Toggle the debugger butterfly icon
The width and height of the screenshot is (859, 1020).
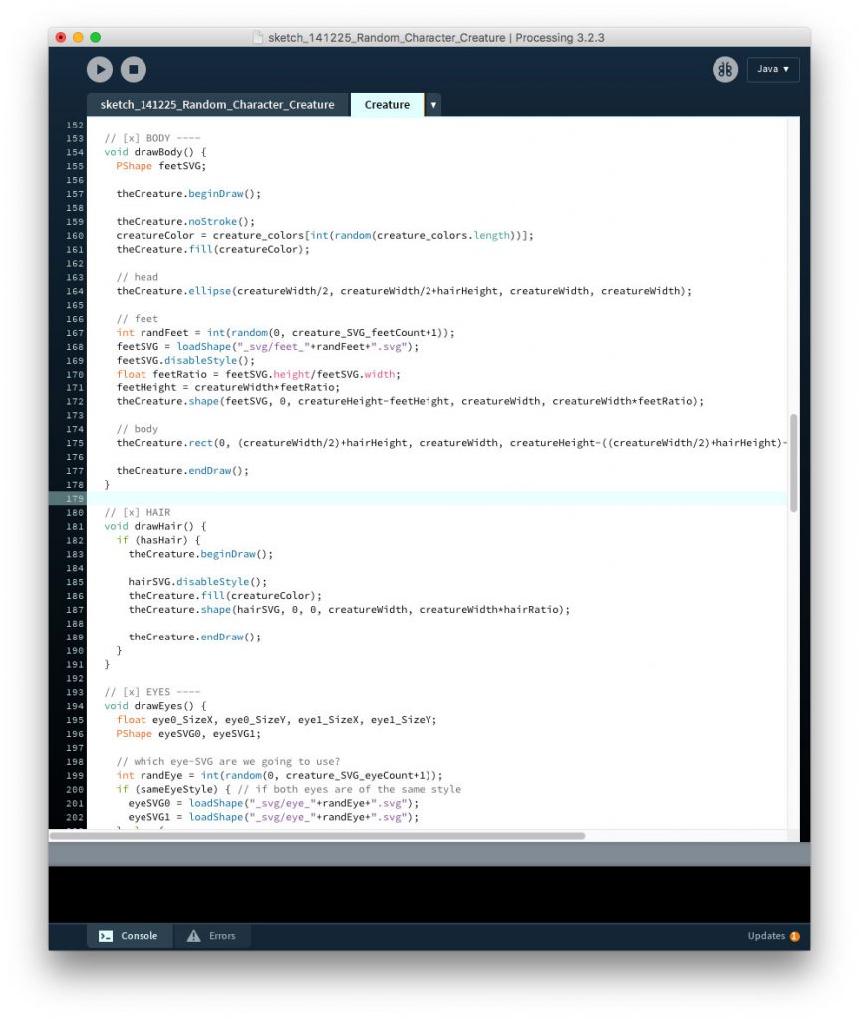pyautogui.click(x=724, y=69)
